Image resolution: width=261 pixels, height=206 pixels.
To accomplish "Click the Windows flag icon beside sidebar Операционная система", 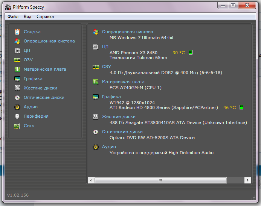I will tap(17, 41).
